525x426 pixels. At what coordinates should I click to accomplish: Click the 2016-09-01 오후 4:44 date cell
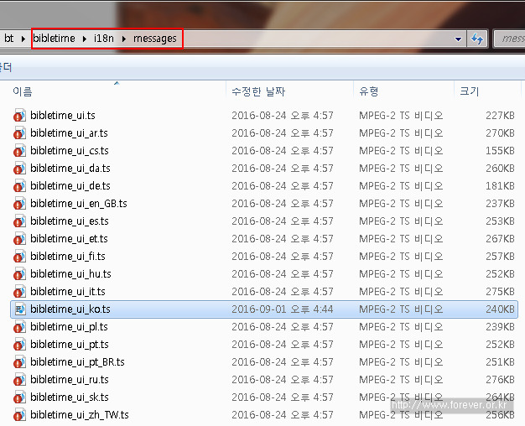tap(283, 309)
